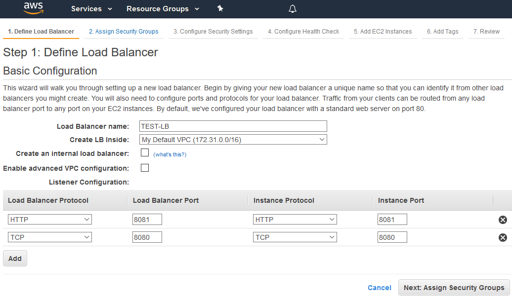
Task: Go to Configure Health Check step
Action: click(x=303, y=32)
